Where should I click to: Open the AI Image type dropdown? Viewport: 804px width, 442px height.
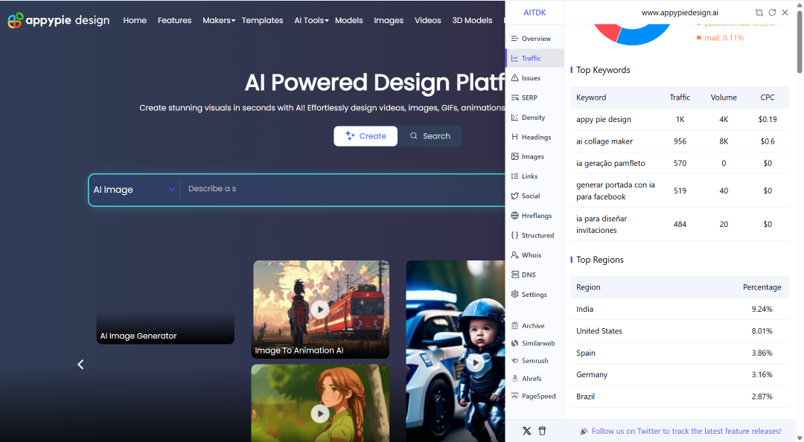pos(134,190)
